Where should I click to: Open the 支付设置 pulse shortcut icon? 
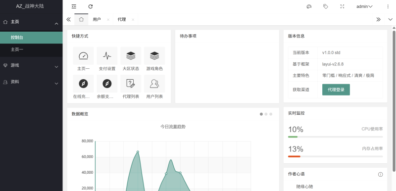coord(107,56)
